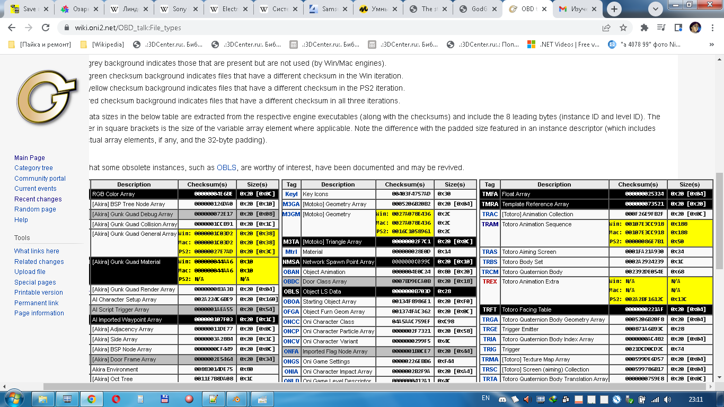
Task: Share this page from address bar
Action: (x=606, y=28)
